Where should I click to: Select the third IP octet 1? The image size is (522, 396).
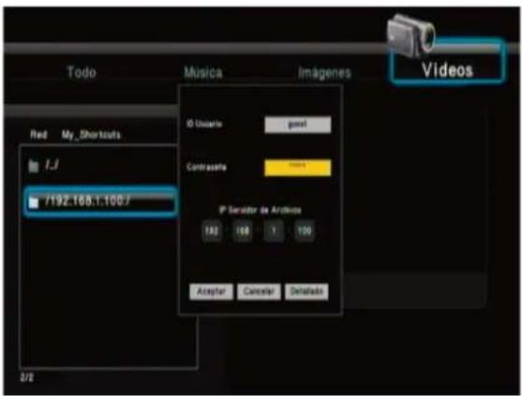(x=274, y=230)
